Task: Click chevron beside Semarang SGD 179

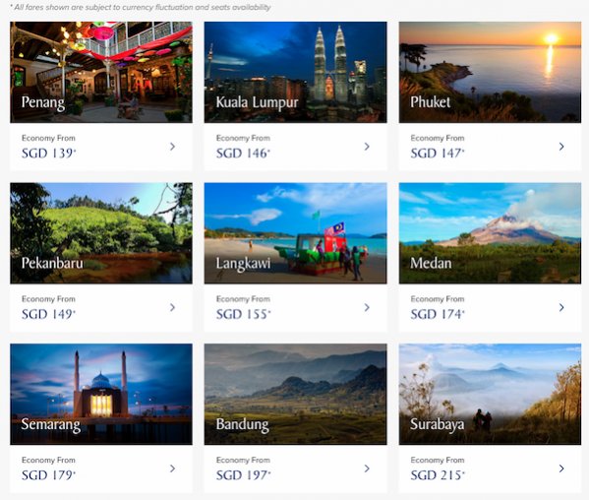Action: click(172, 469)
